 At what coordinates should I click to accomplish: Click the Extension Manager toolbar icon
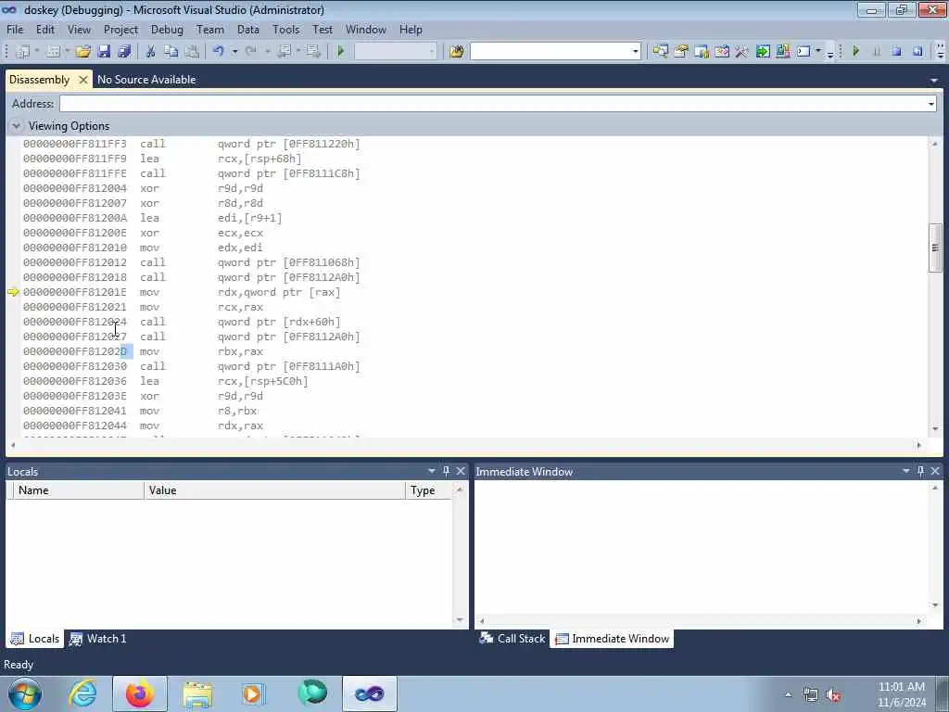point(782,52)
